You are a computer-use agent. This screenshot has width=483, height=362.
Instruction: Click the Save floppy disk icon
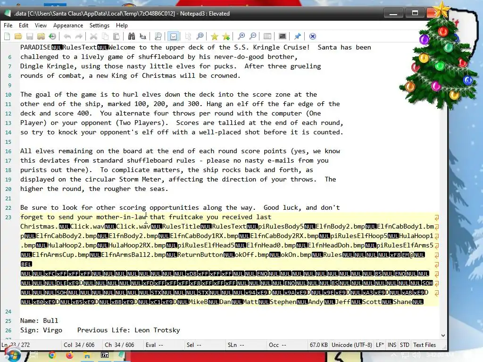(x=30, y=36)
